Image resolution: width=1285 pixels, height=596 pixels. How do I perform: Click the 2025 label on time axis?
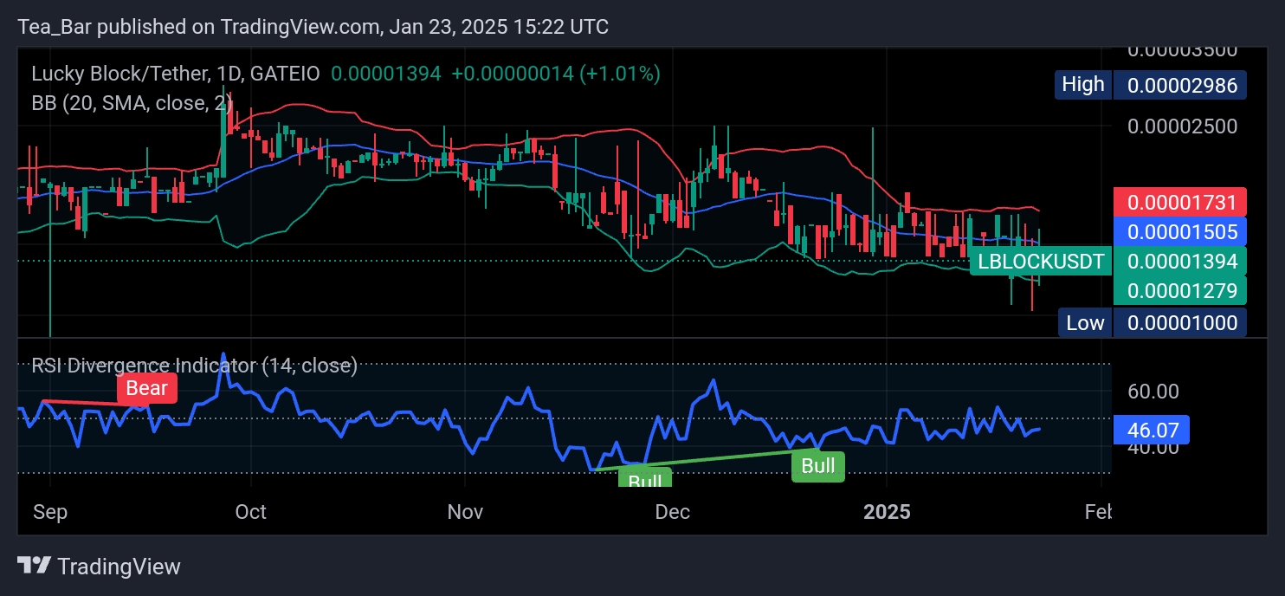(888, 512)
